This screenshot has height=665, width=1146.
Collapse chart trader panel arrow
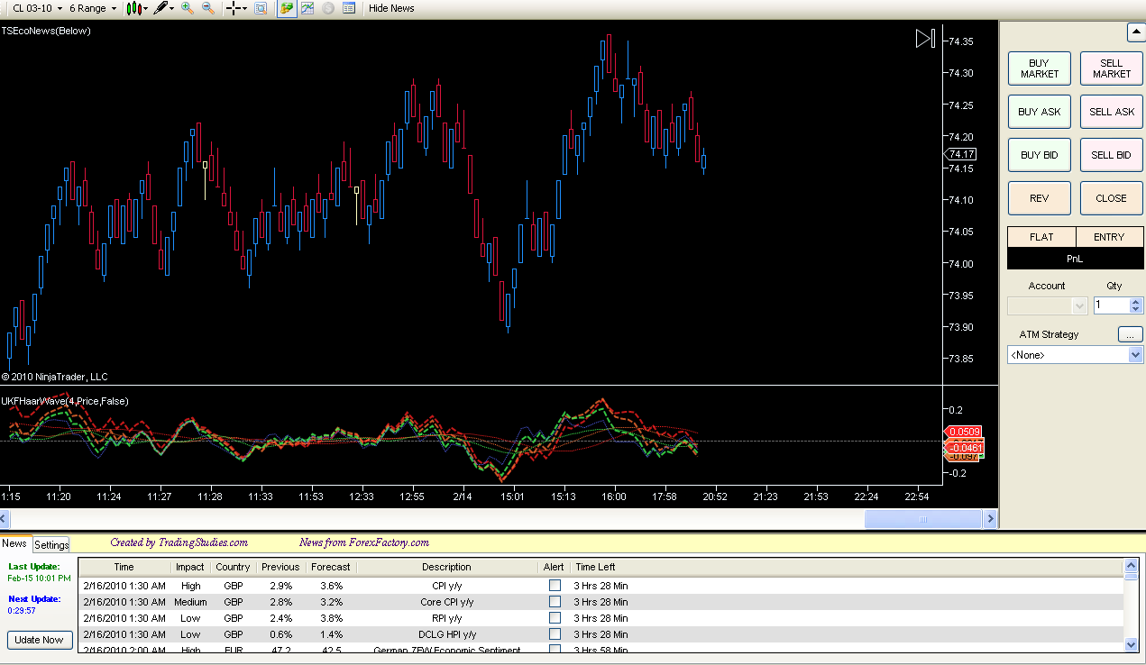click(1136, 32)
